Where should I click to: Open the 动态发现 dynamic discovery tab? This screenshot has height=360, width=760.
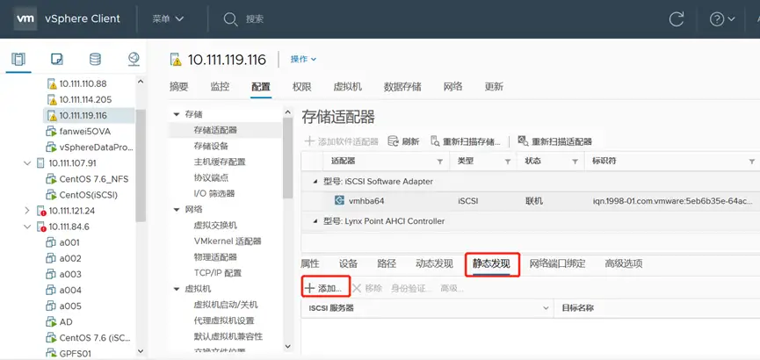434,263
